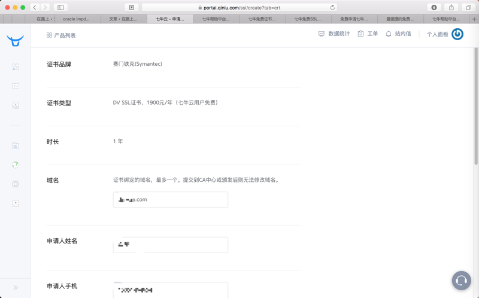Image resolution: width=479 pixels, height=298 pixels.
Task: Switch to the oracle impd... tab
Action: tap(78, 19)
